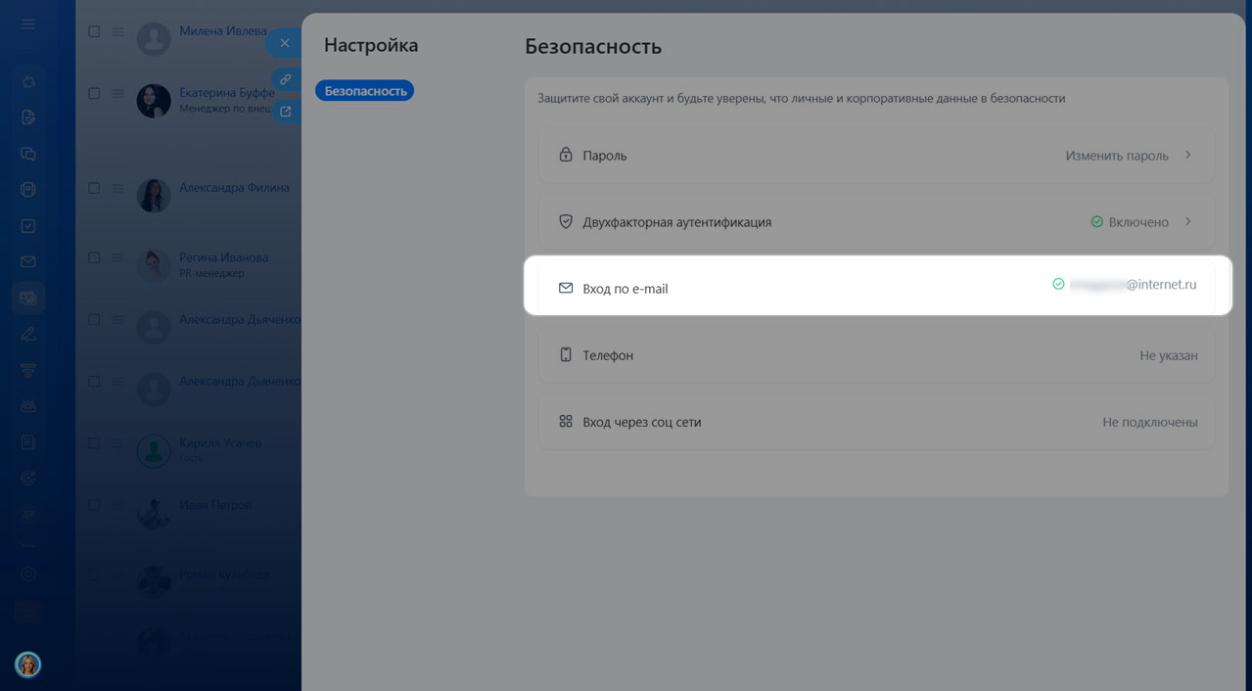Open the hamburger menu in sidebar
Screen dimensions: 1252x691
click(28, 24)
